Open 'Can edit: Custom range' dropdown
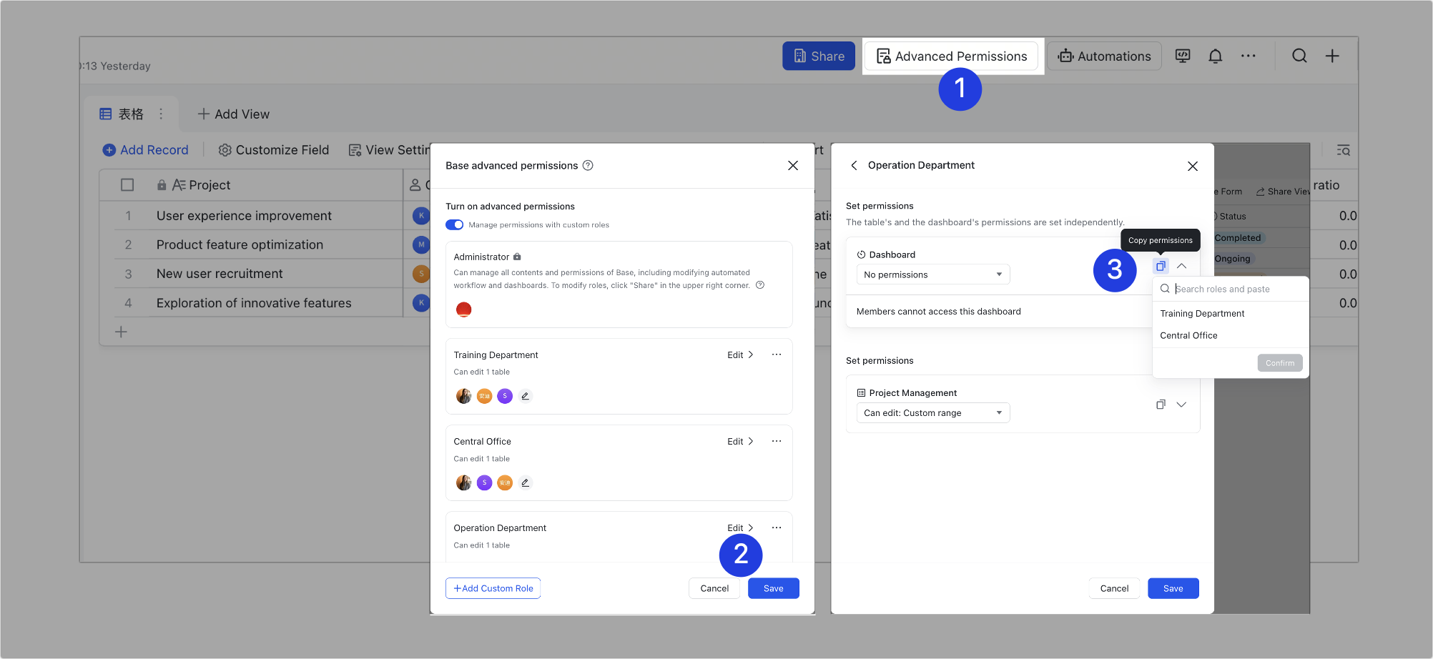The height and width of the screenshot is (659, 1433). coord(932,412)
